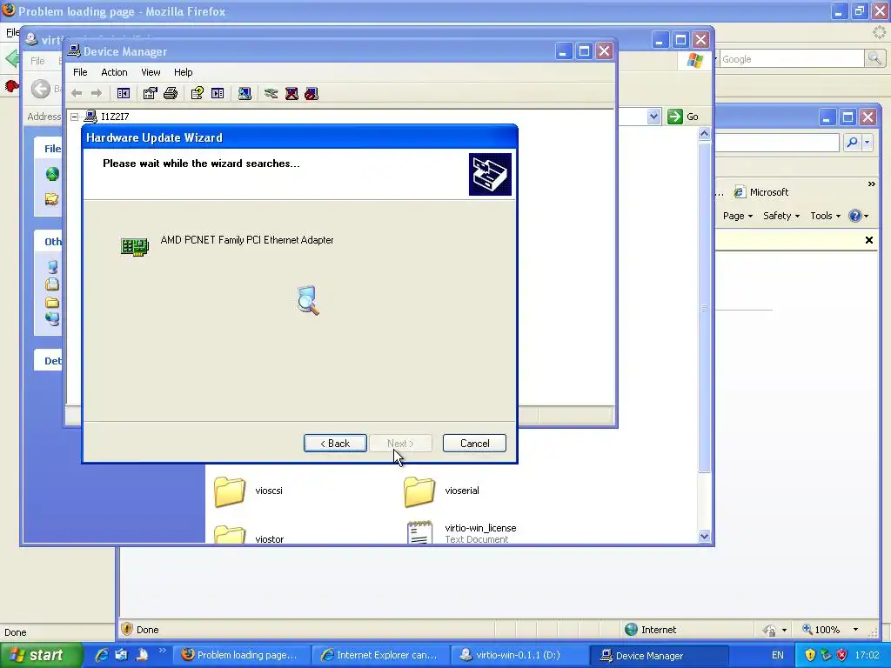This screenshot has height=668, width=891.
Task: Click the Firefox search magnifier button
Action: pyautogui.click(x=874, y=58)
